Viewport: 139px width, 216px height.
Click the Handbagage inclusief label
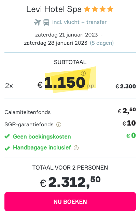click(42, 148)
